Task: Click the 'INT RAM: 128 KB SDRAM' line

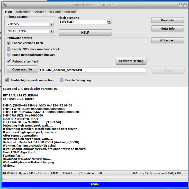Action: tap(20, 95)
